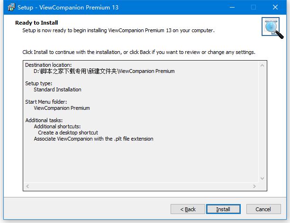
Task: Click the Setup - ViewCompanion Premium 13 title
Action: pos(68,8)
